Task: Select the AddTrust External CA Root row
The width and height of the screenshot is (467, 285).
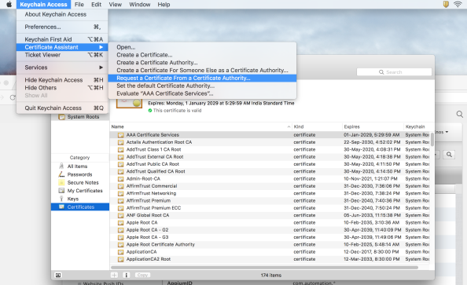Action: (x=270, y=157)
